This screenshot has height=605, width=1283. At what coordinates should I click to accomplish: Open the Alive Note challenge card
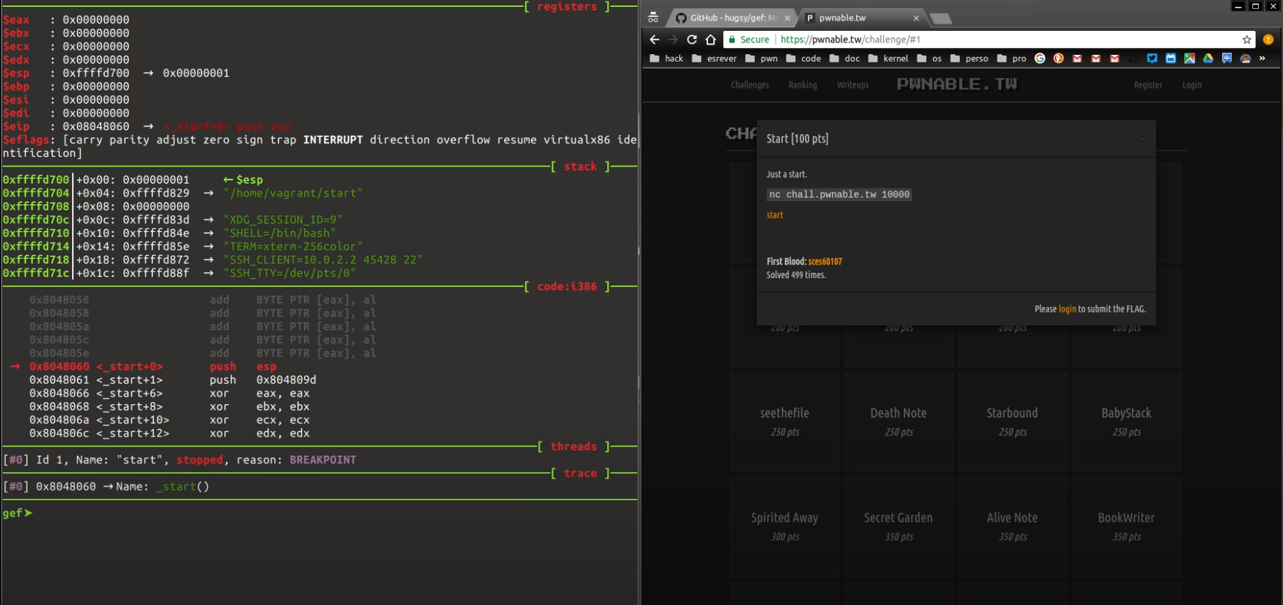tap(1012, 526)
